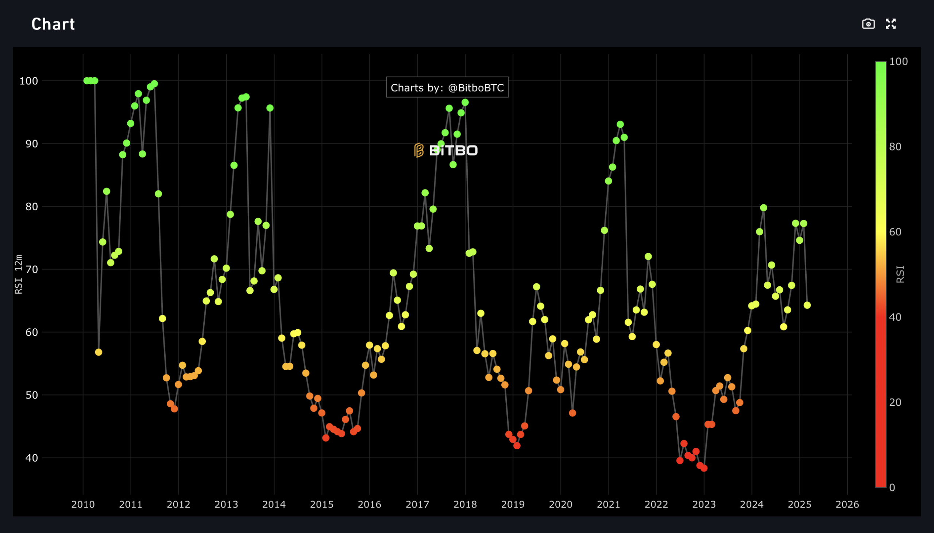Image resolution: width=934 pixels, height=533 pixels.
Task: Click x-axis label 2010
Action: pos(83,505)
